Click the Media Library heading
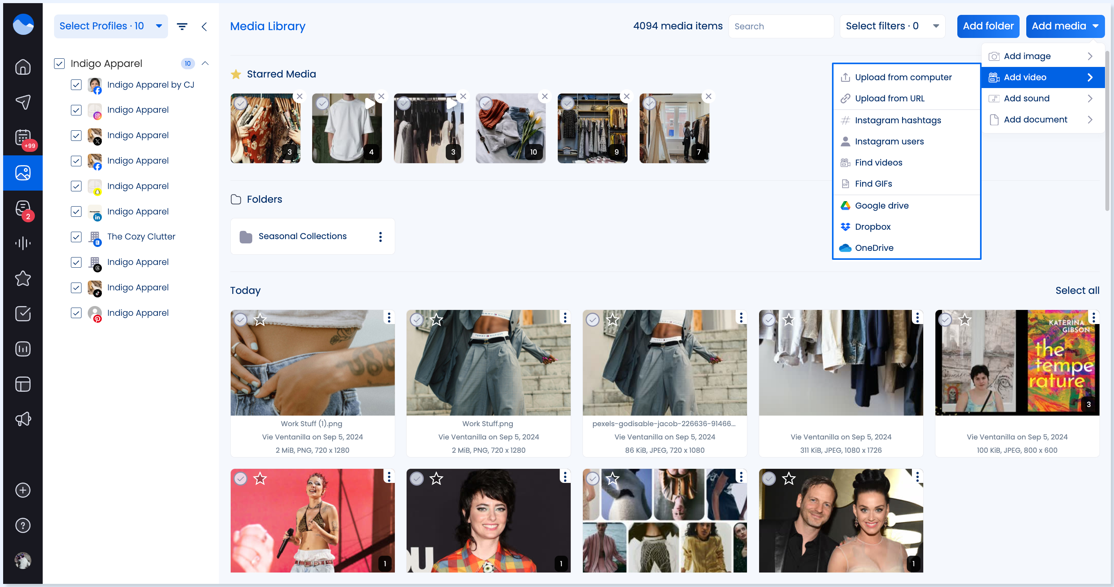 point(268,26)
